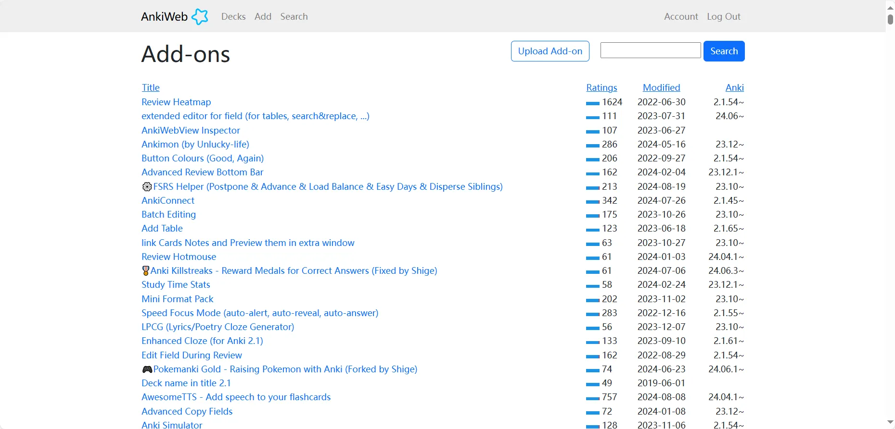Click the 2024-08-19 modified date

662,186
